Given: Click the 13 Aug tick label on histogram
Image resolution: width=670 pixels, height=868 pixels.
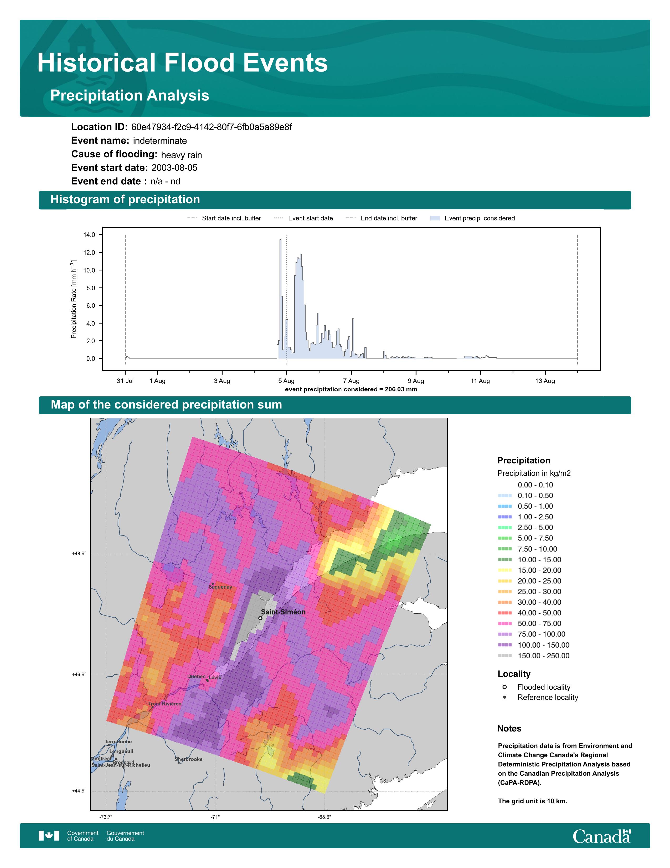Looking at the screenshot, I should (x=545, y=381).
